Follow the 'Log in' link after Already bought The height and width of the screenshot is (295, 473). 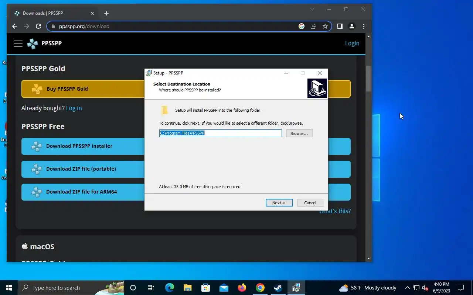(x=74, y=108)
